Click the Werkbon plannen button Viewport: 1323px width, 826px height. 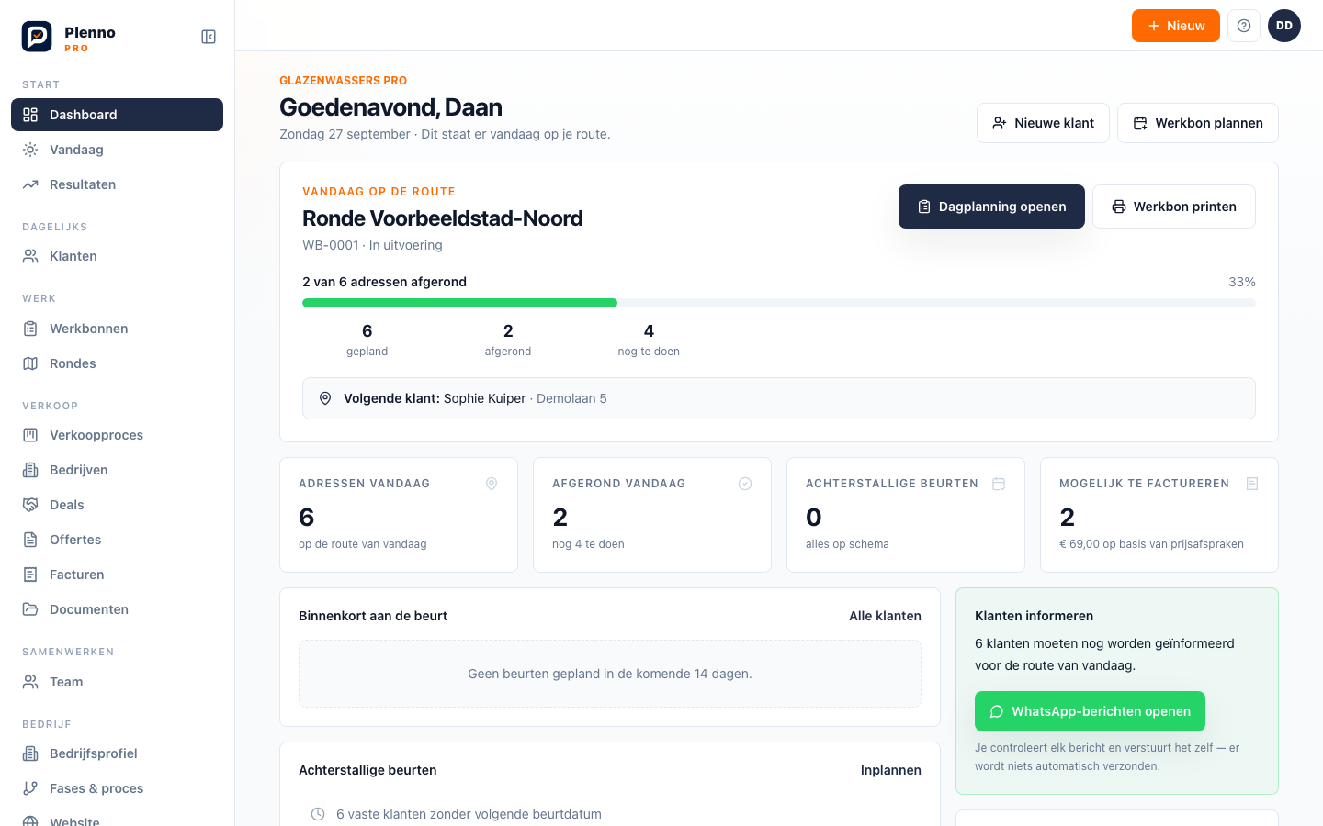click(1198, 123)
